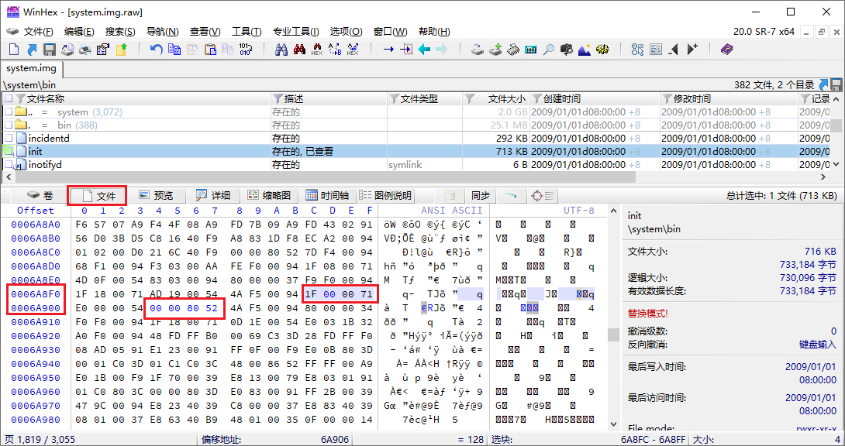The width and height of the screenshot is (845, 446).
Task: Open the 帮助(H) menu
Action: (x=434, y=32)
